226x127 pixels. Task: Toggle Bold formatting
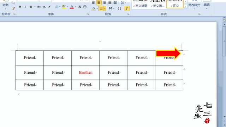coord(20,7)
